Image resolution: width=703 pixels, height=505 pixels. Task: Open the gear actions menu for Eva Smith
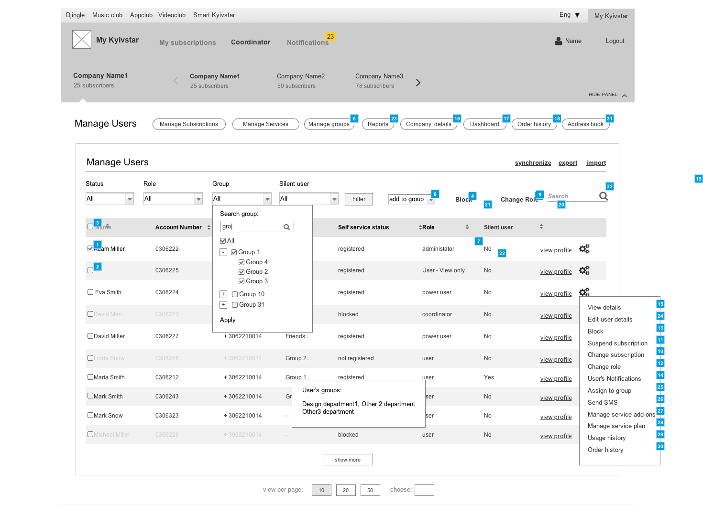click(584, 292)
